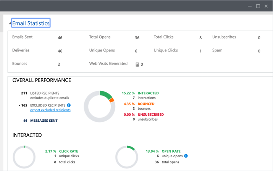Click the info icon beside Excluded Recipients
The height and width of the screenshot is (171, 273).
69,105
